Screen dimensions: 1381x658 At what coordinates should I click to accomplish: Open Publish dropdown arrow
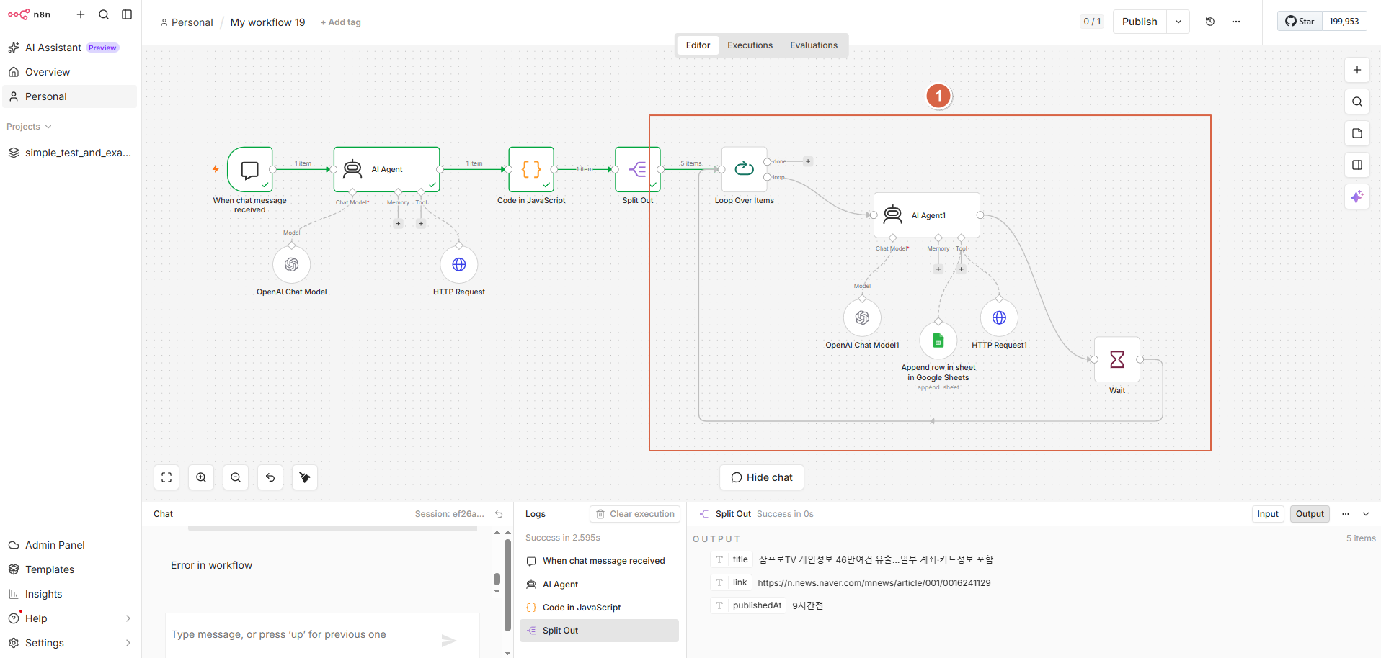click(1178, 22)
